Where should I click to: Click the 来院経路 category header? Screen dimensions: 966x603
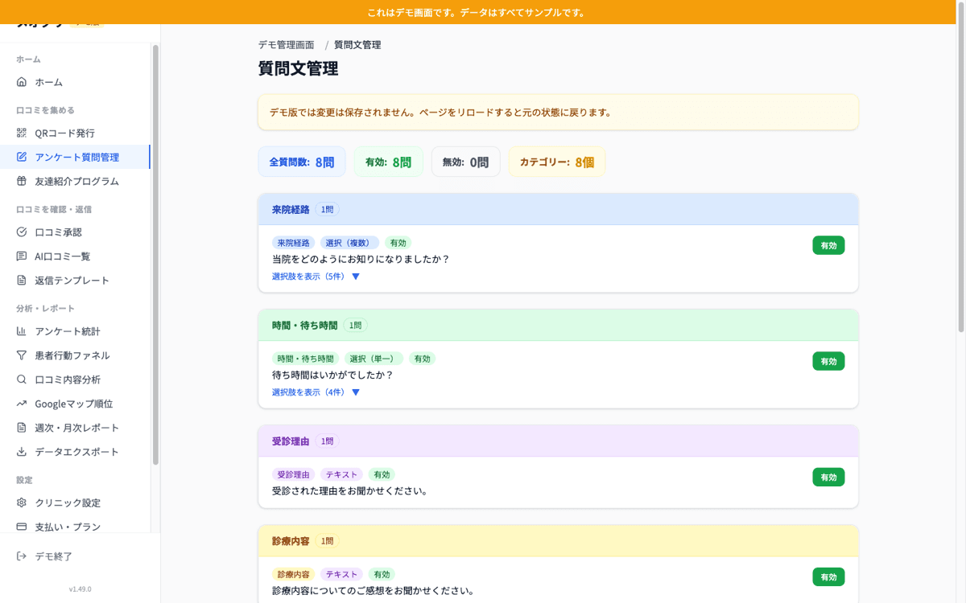558,209
